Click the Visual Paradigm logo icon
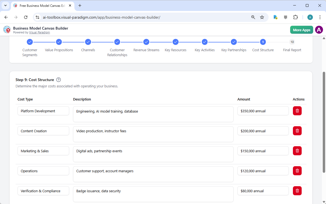The image size is (326, 204). [x=7, y=30]
